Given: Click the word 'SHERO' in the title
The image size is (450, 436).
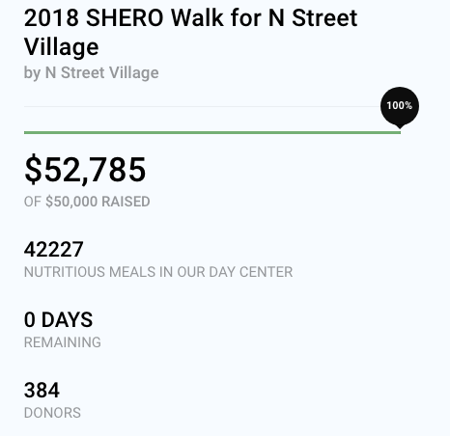Looking at the screenshot, I should [x=125, y=18].
